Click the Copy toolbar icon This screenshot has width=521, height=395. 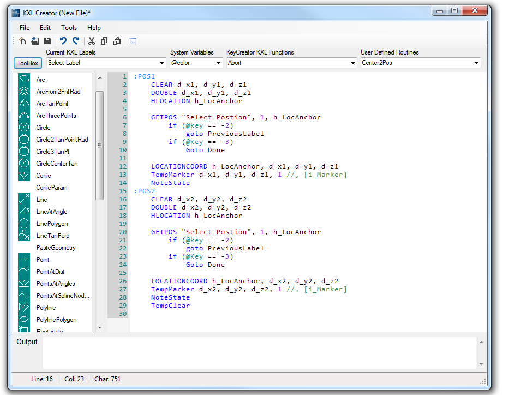point(104,41)
